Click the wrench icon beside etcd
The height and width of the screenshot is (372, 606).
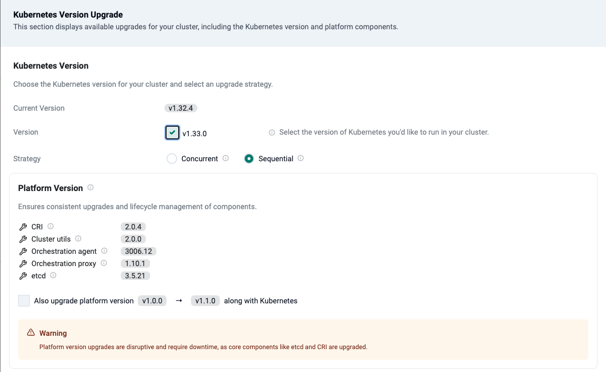coord(23,276)
